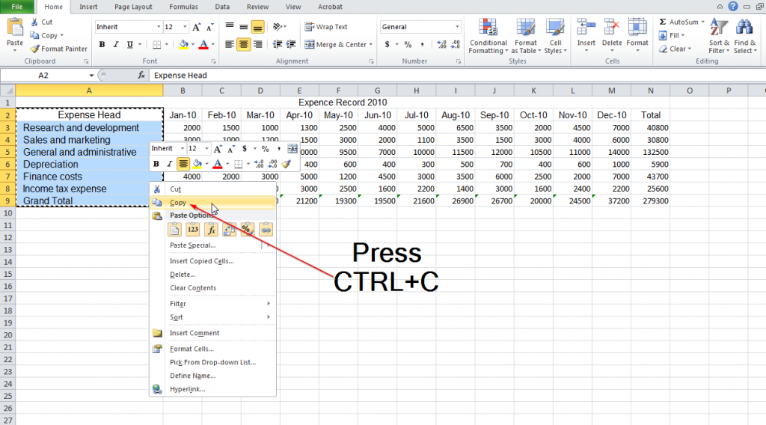Click Increase Decimal in ribbon Number group
Image resolution: width=766 pixels, height=425 pixels.
[x=441, y=44]
